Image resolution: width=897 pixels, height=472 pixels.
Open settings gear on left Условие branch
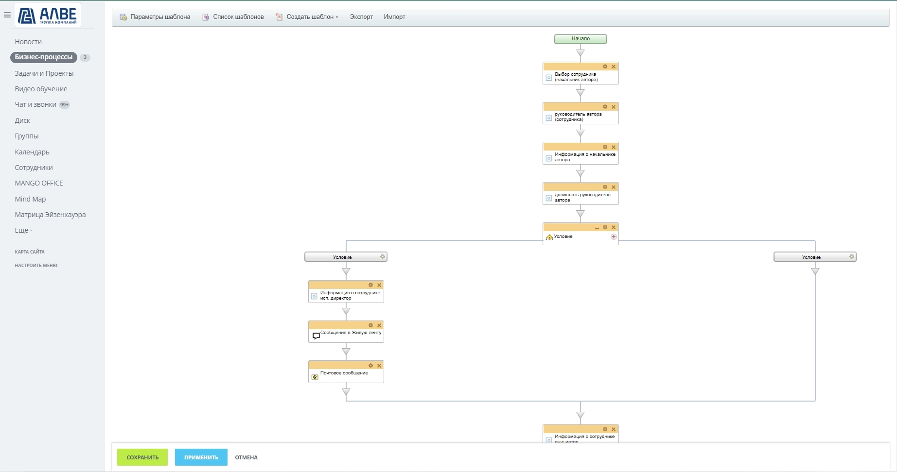coord(383,257)
